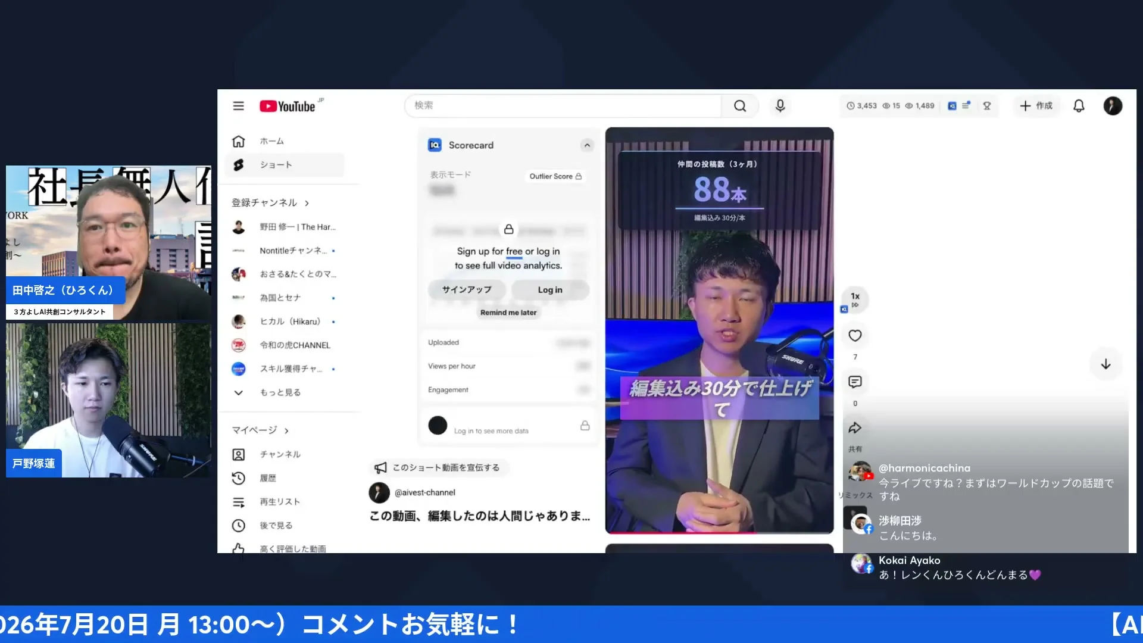Like the short with the heart icon
Viewport: 1143px width, 643px height.
pos(855,336)
